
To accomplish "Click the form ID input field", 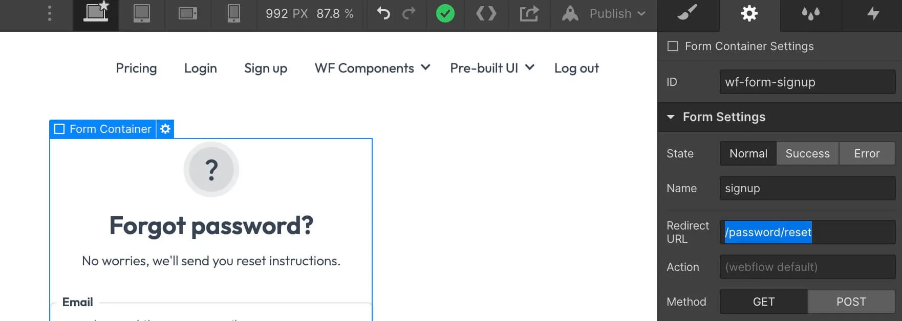I will coord(807,82).
